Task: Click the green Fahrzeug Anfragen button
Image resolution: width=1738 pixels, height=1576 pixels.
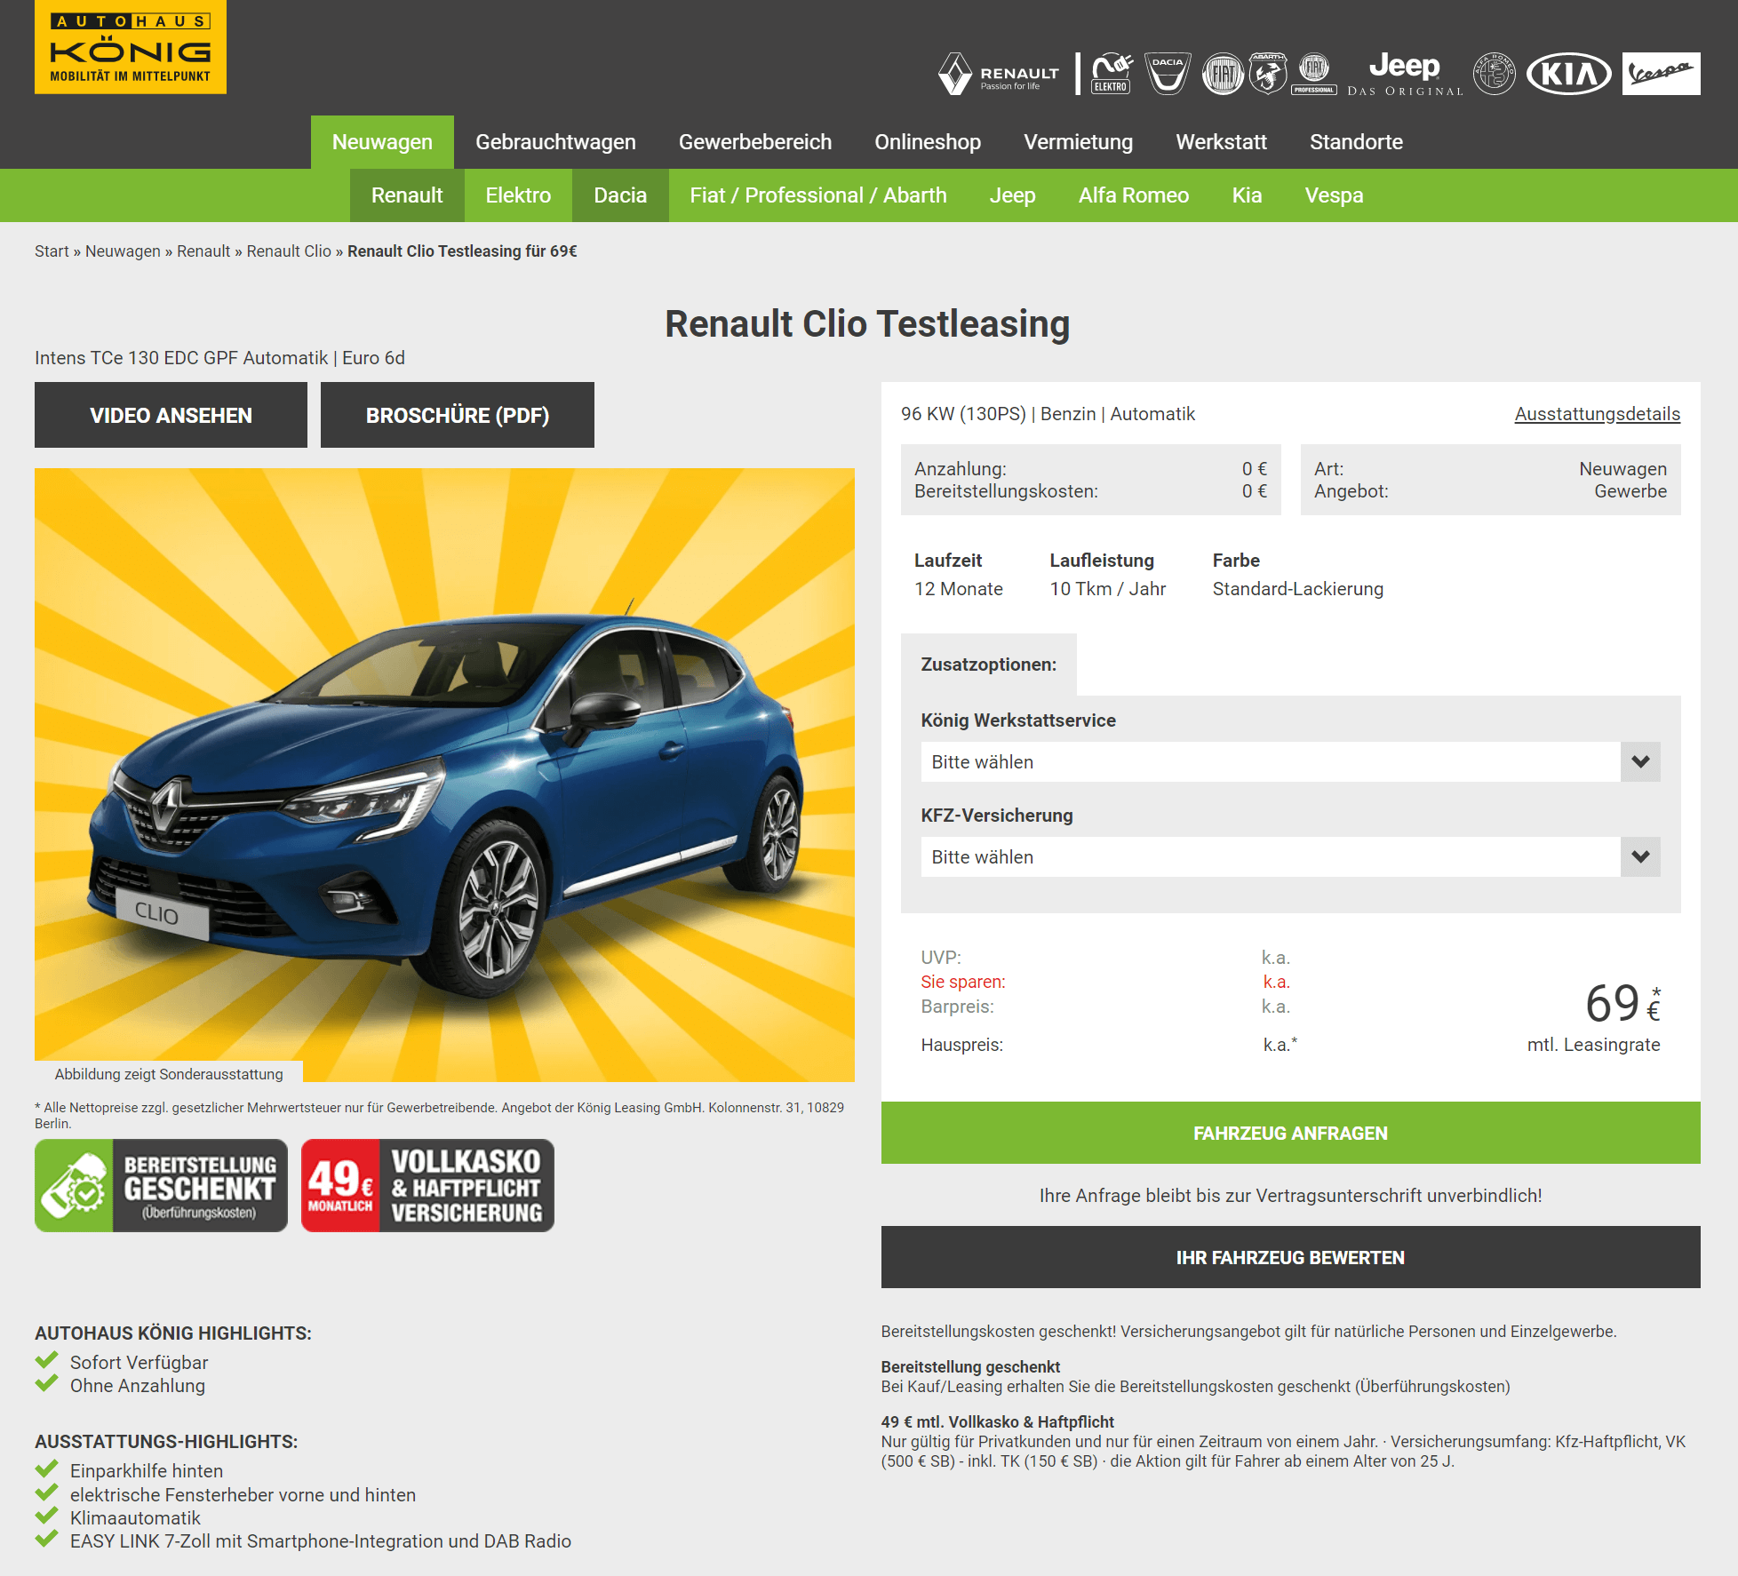Action: 1290,1133
